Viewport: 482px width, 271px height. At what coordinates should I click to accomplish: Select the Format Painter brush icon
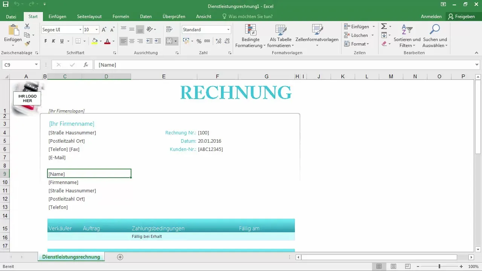pos(27,44)
